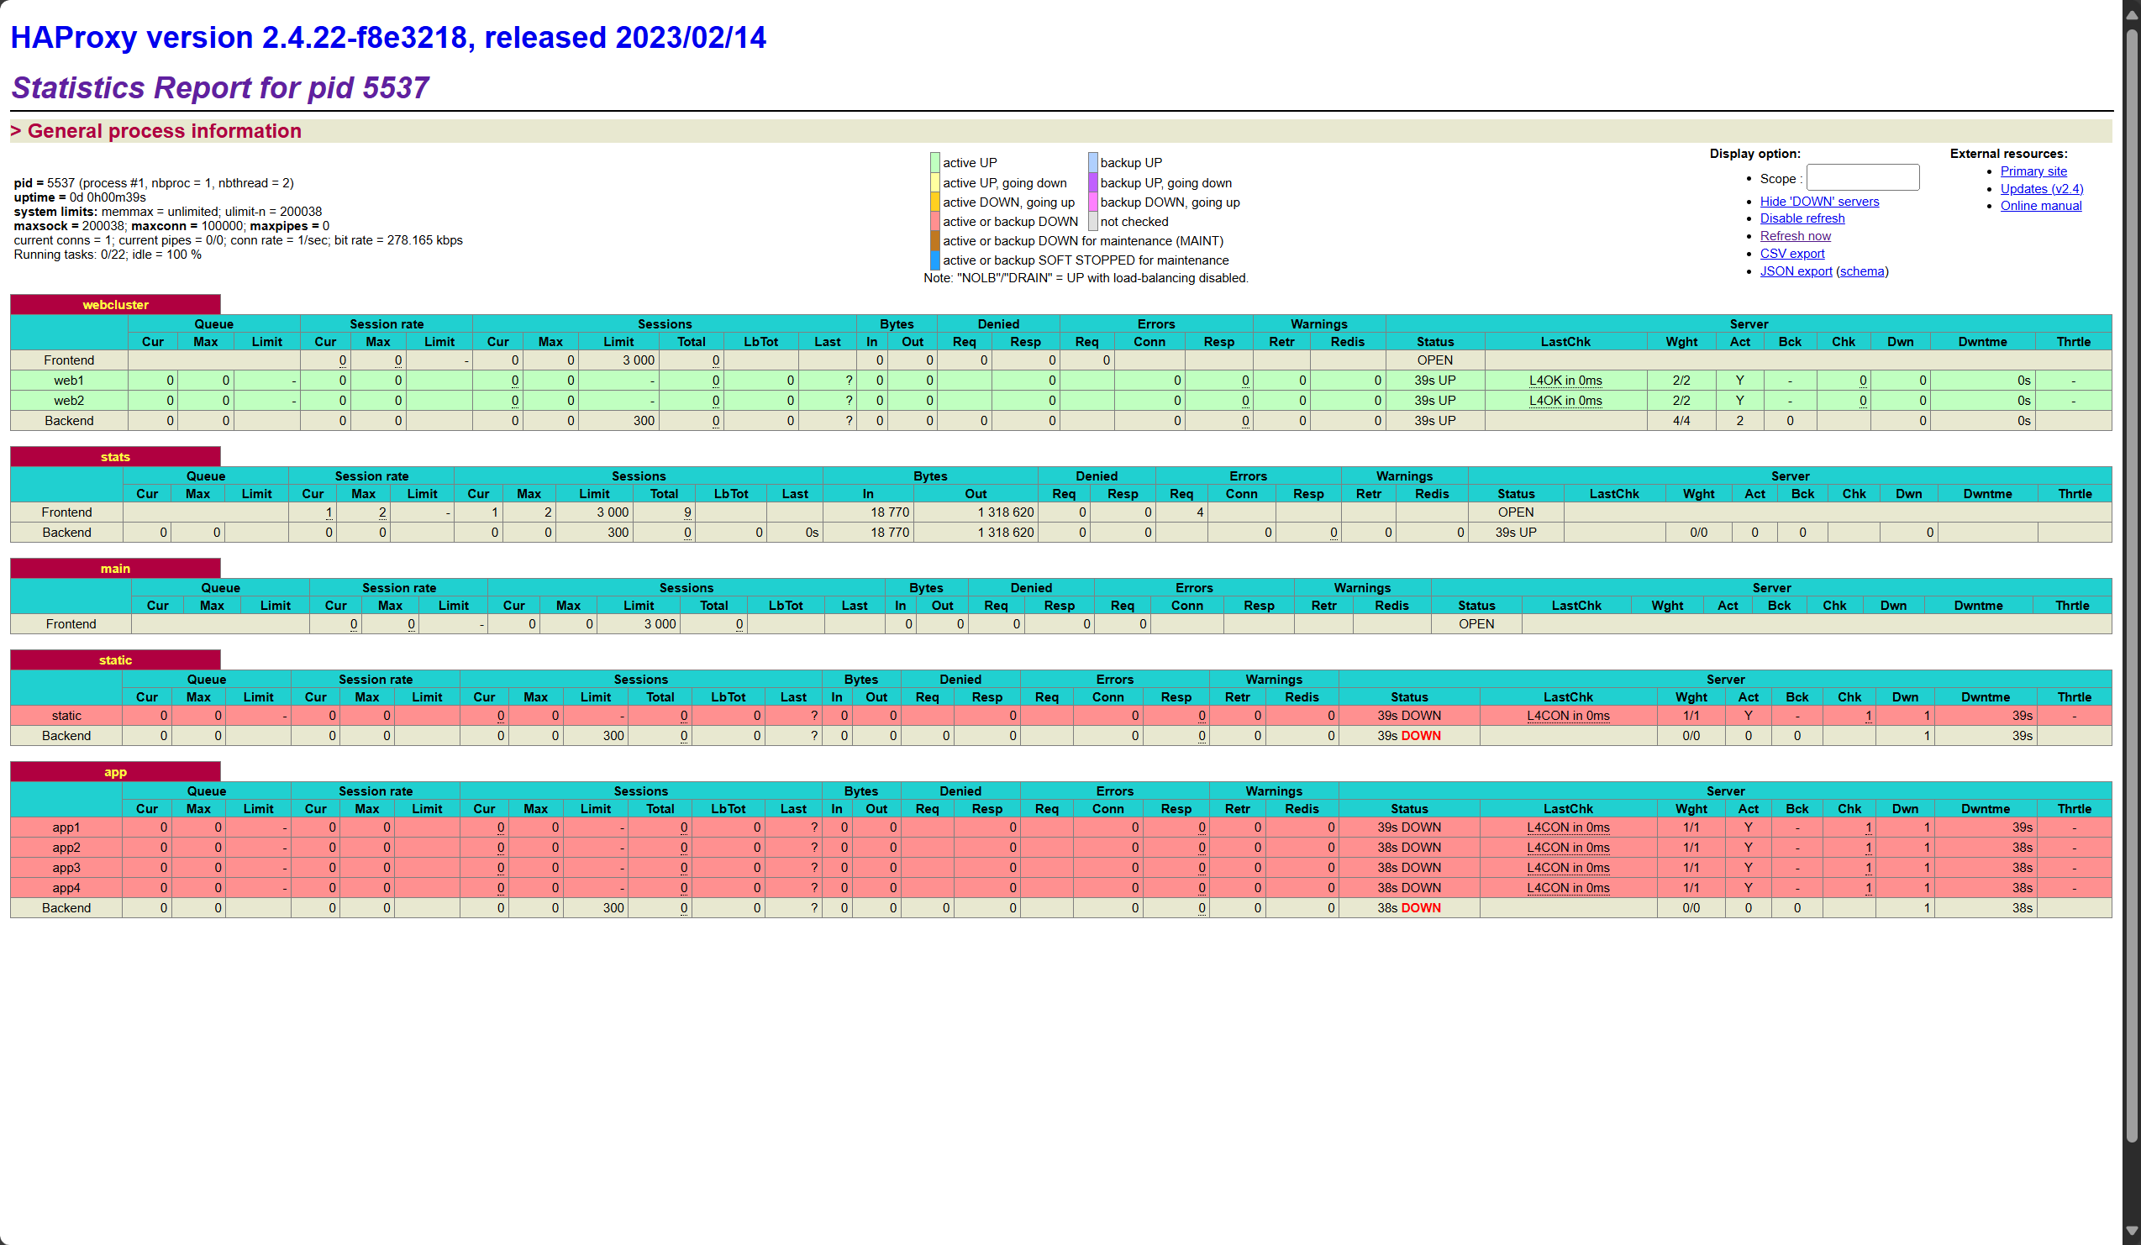
Task: Click the web1 server name
Action: [x=69, y=381]
